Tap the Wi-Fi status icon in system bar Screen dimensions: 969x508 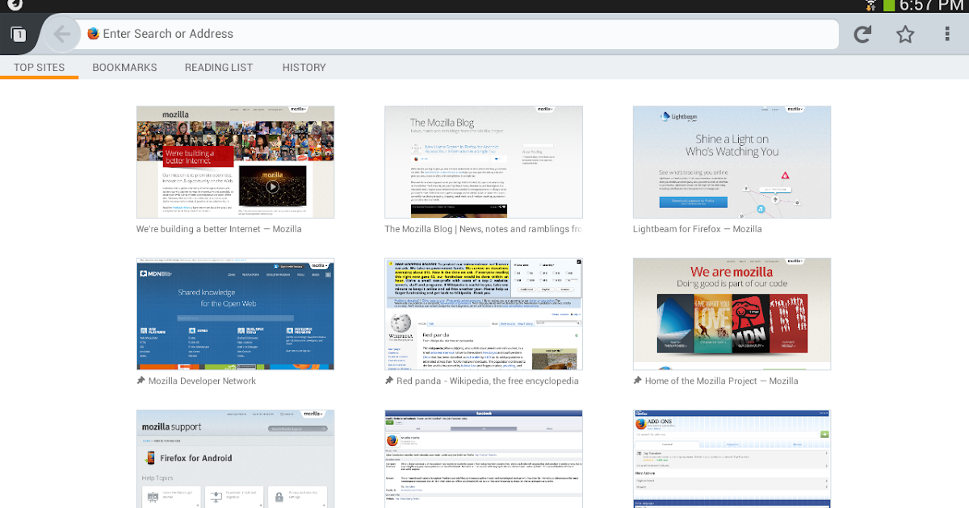871,6
